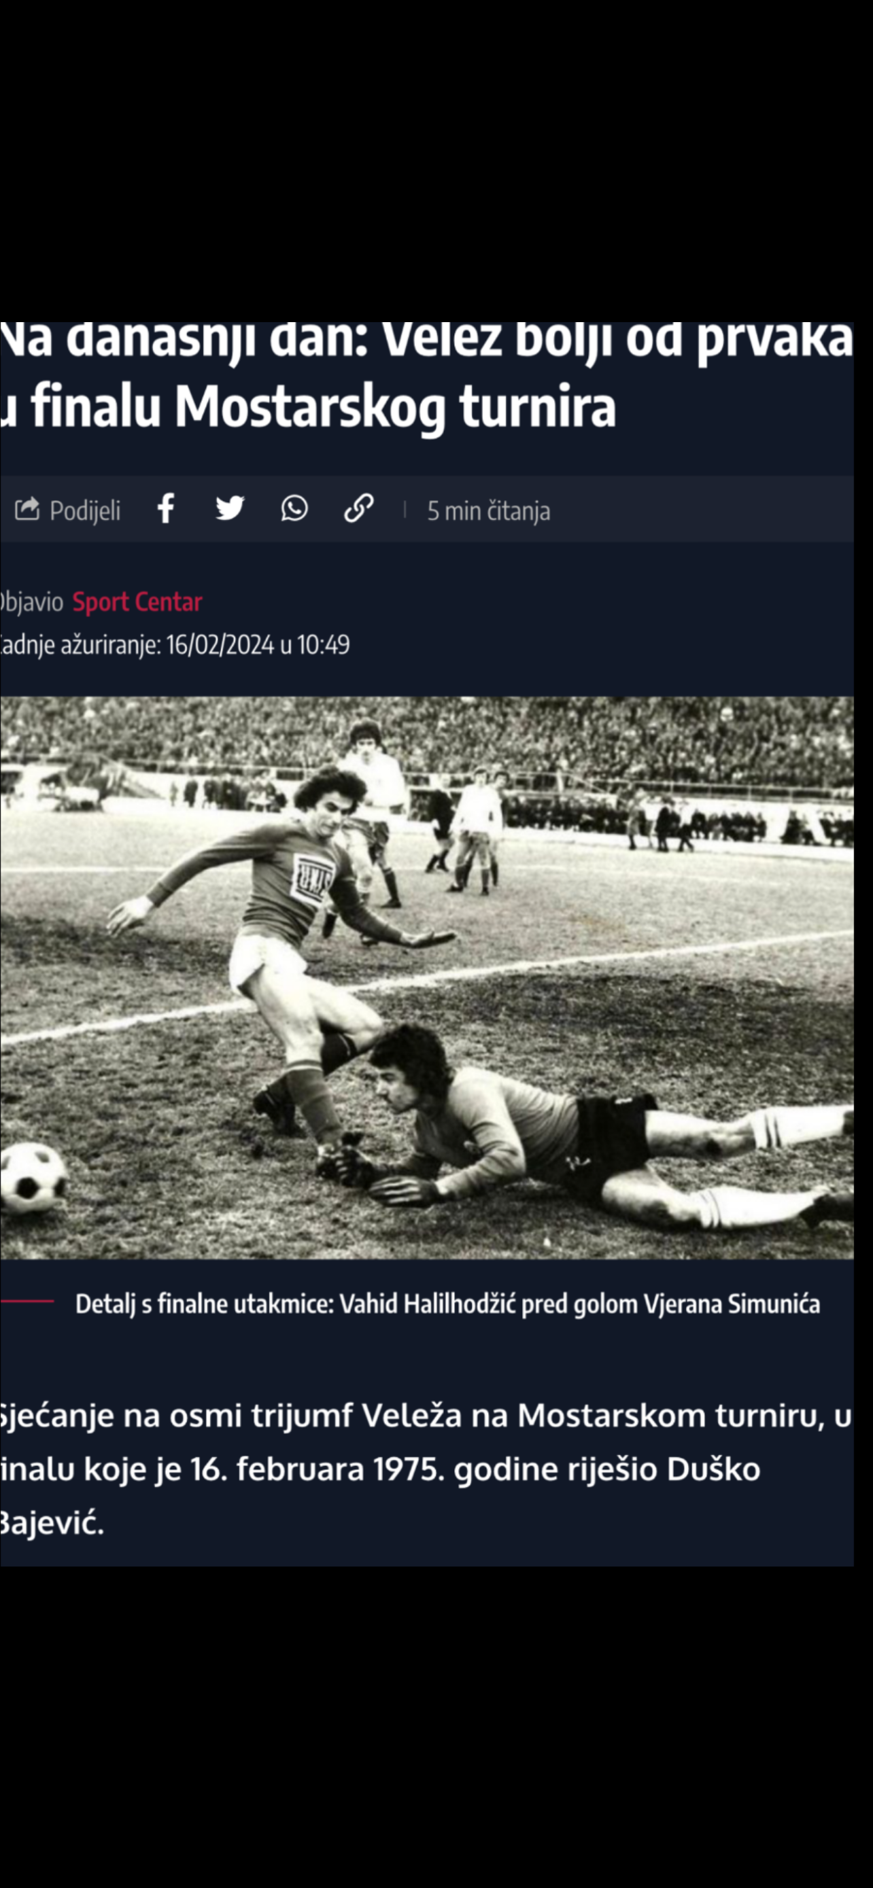Tap the headline line u finalu Mostarskog turnira
Viewport: 873px width, 1888px height.
pyautogui.click(x=307, y=407)
